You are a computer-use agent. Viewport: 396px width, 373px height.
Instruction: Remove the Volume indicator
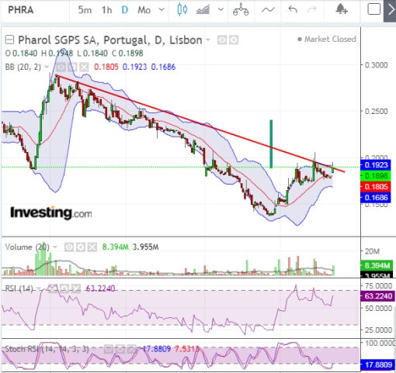92,247
